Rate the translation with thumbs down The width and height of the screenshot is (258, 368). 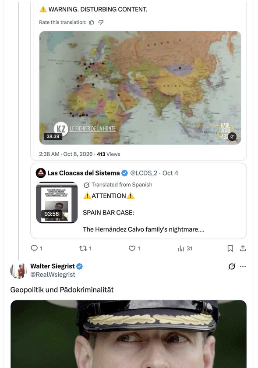(101, 22)
